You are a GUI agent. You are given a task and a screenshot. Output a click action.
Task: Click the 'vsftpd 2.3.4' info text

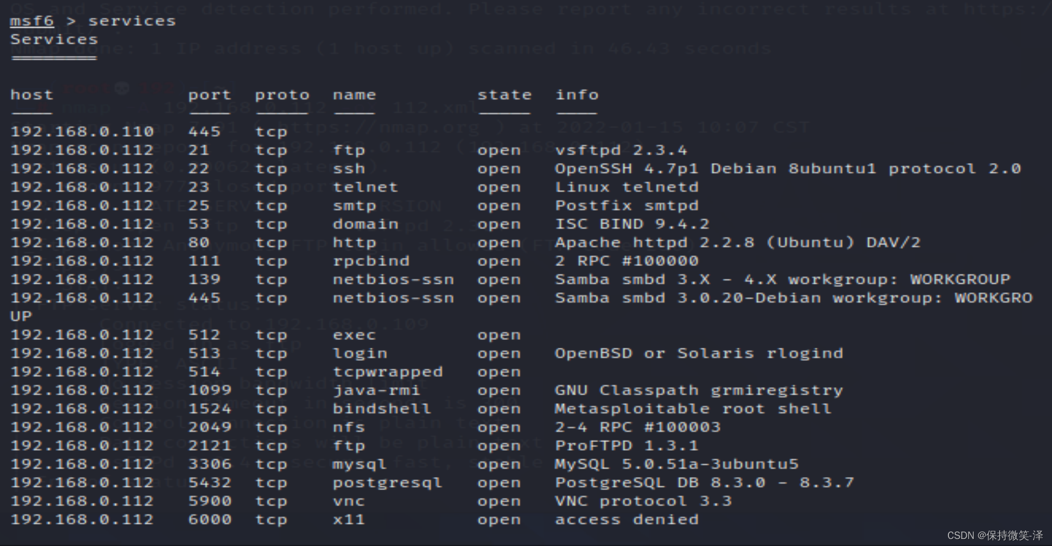click(x=621, y=150)
